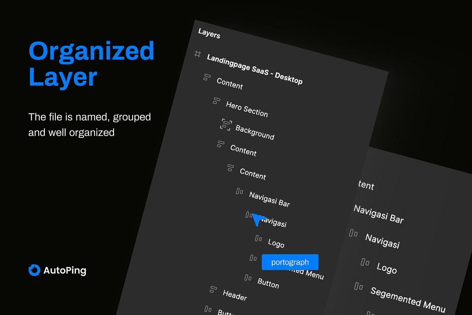Click the icon of Content layer above Hero Section

pyautogui.click(x=207, y=77)
